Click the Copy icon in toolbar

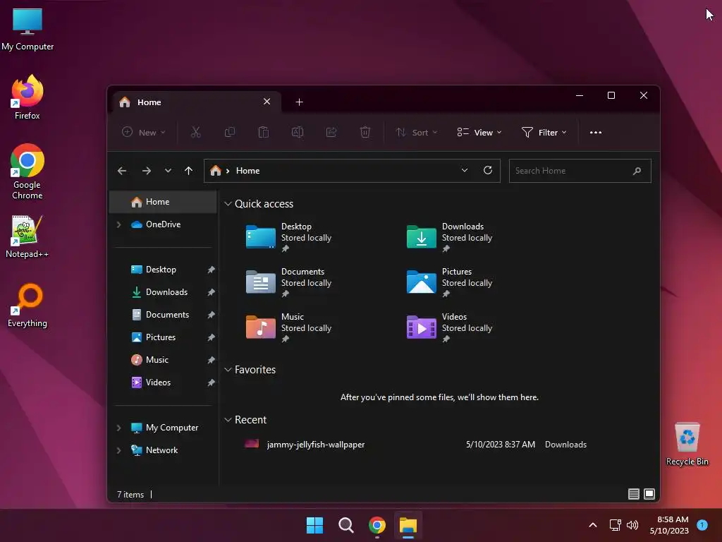(x=229, y=132)
